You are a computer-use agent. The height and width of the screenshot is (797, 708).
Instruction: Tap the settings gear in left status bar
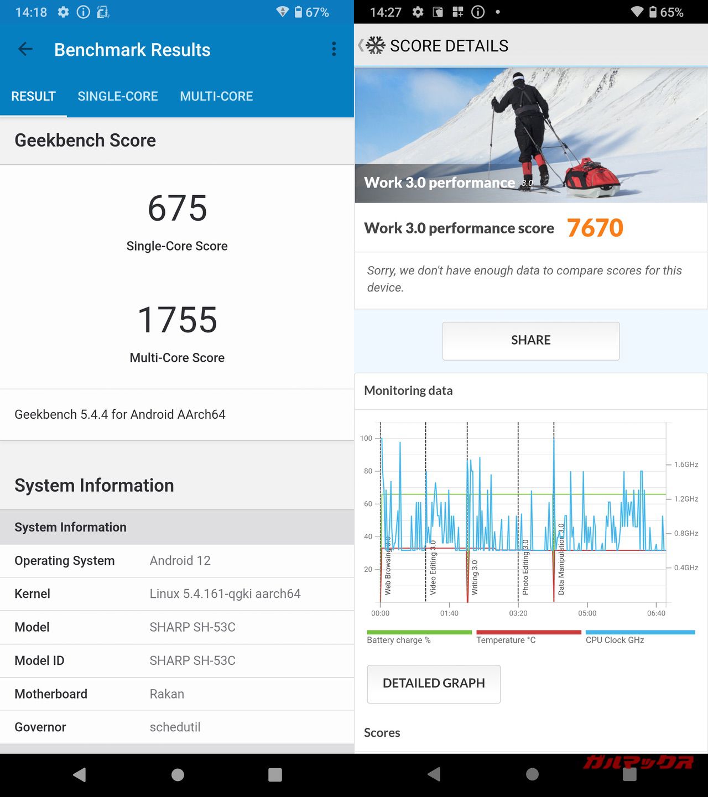(64, 12)
